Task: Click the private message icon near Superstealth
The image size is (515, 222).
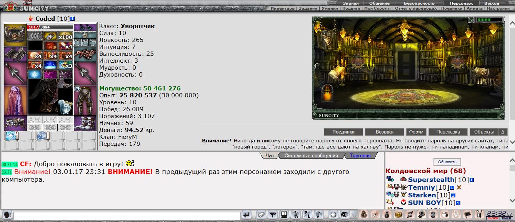Action: (390, 179)
